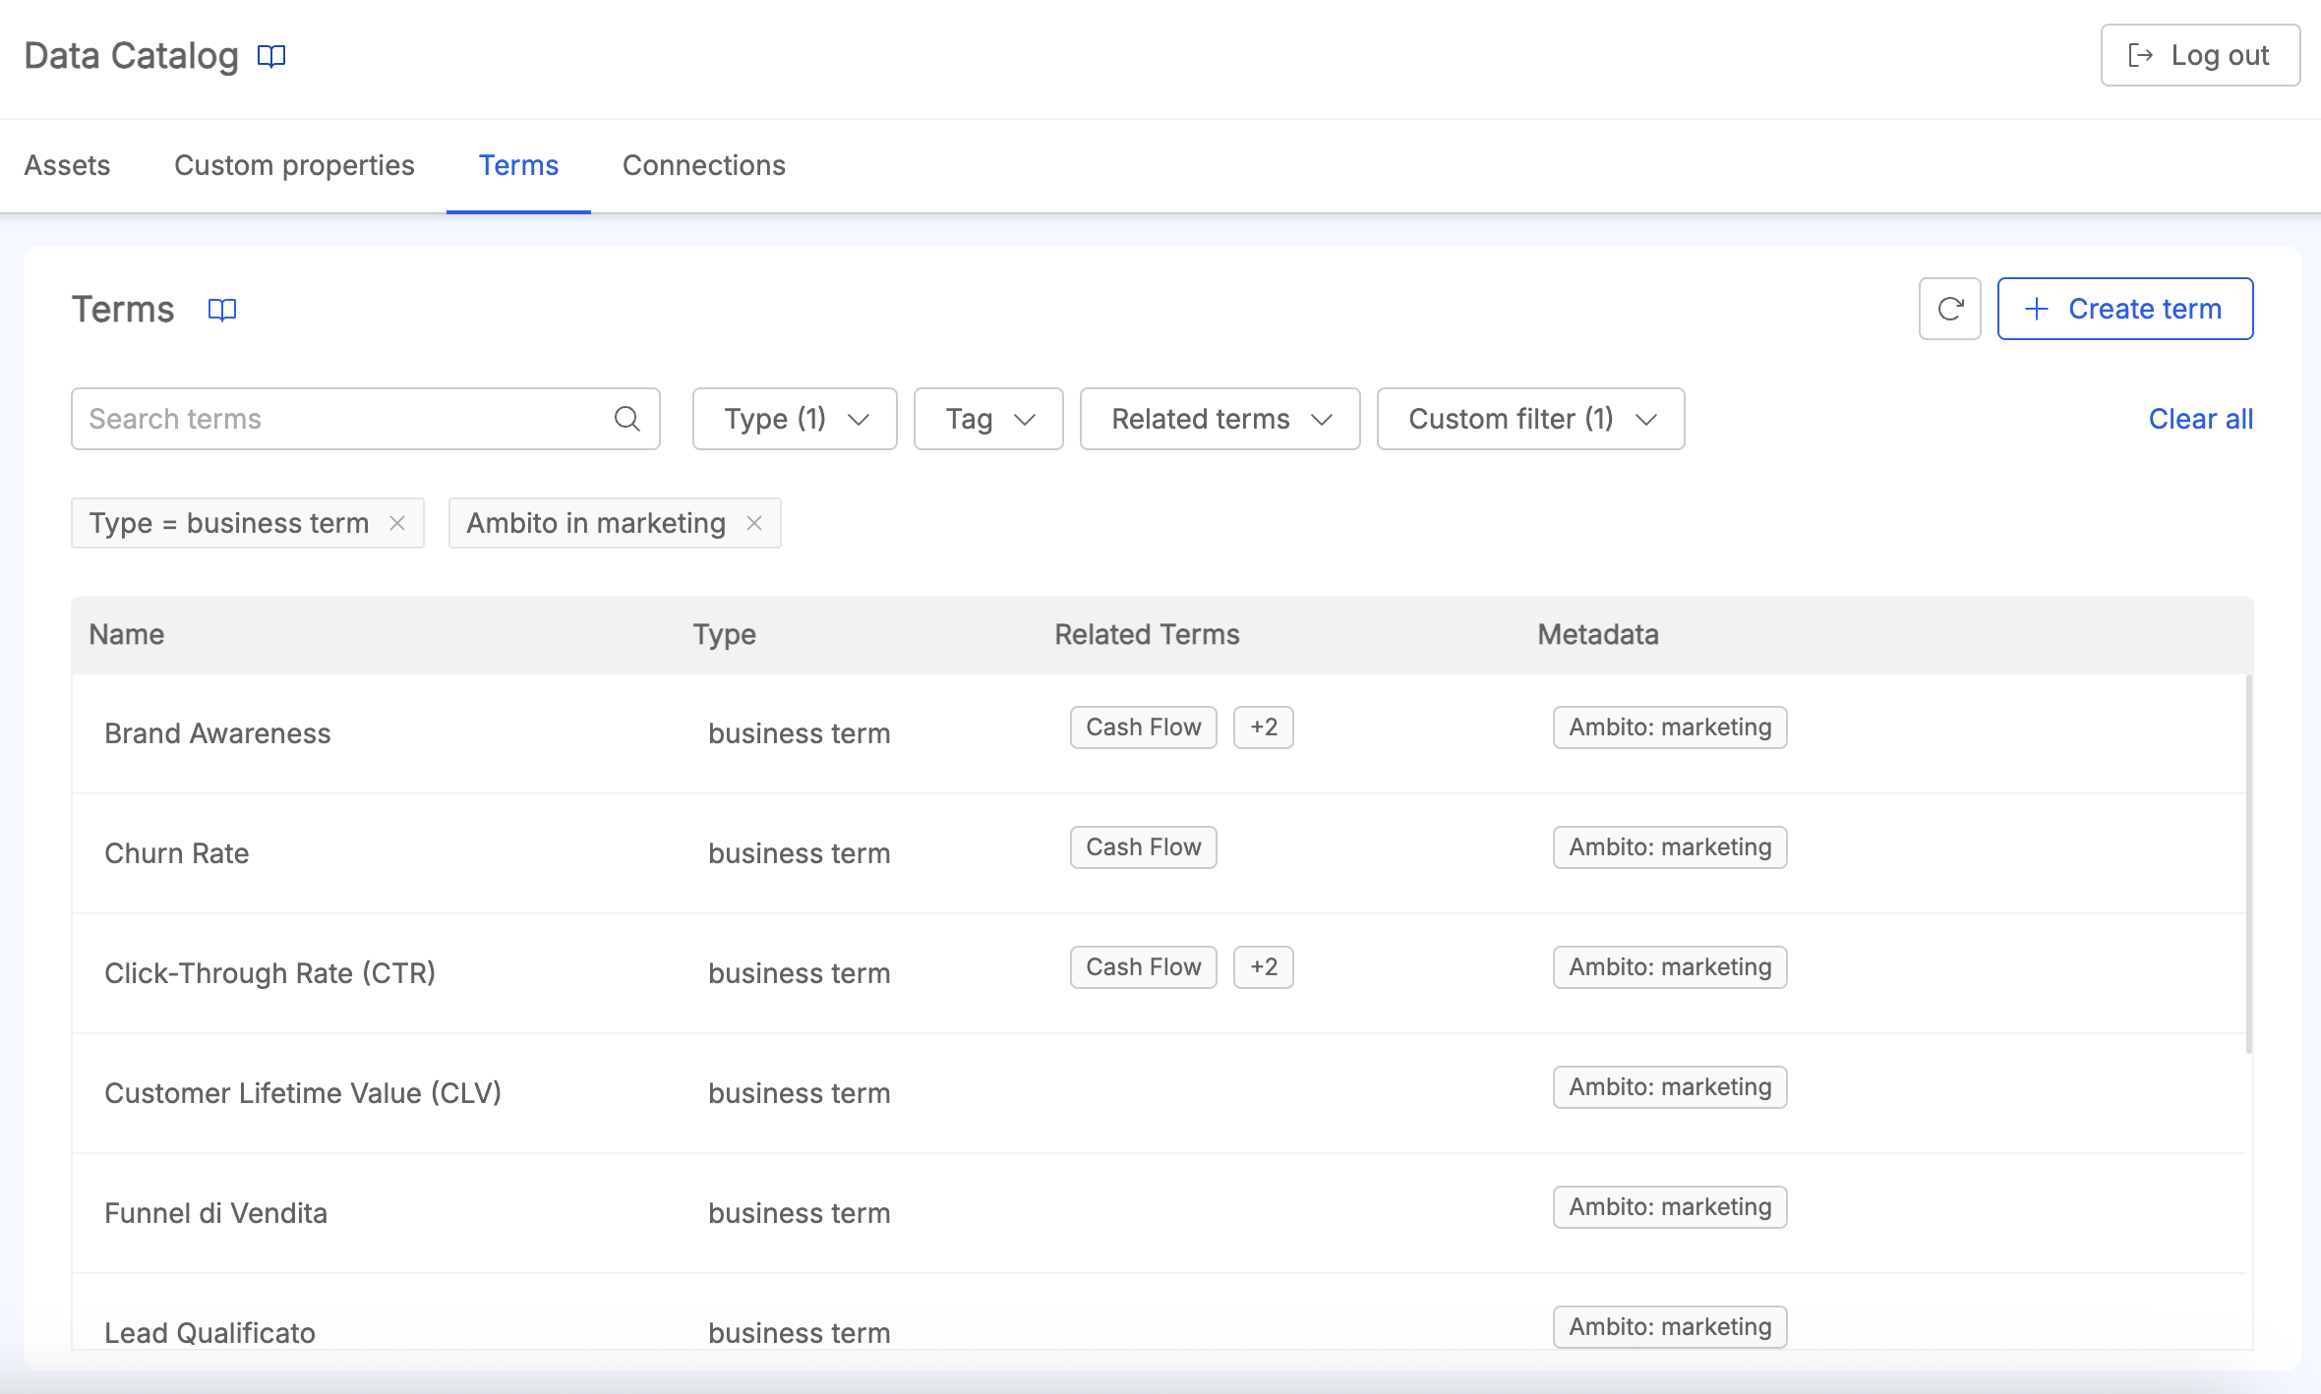Remove the Type = business term filter chip
Screen dimensions: 2321x1394
[397, 523]
